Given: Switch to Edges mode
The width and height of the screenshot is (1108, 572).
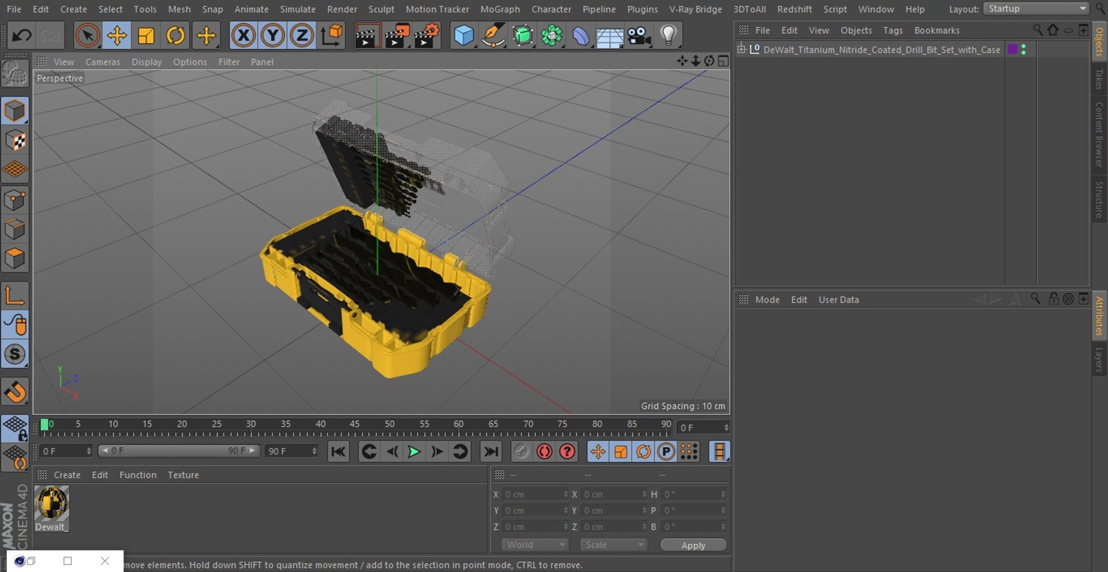Looking at the screenshot, I should coord(14,229).
